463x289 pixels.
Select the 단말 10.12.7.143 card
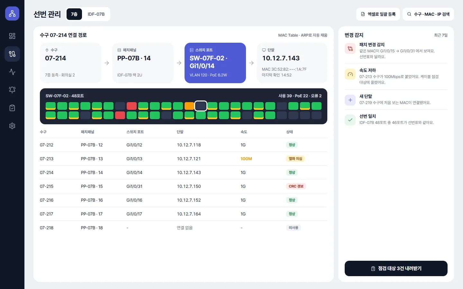[292, 63]
